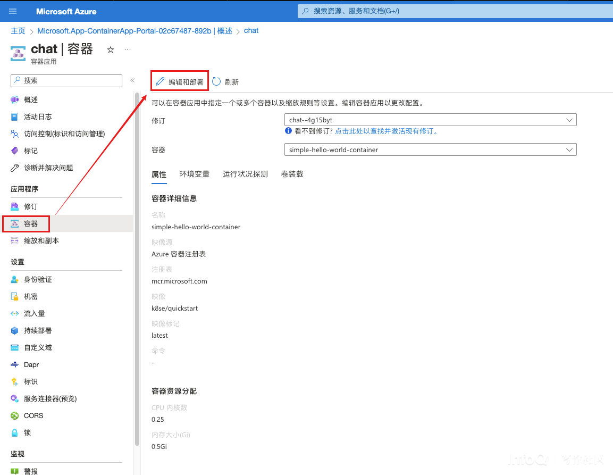This screenshot has height=475, width=613.
Task: Click the simple-hello-world-container name value
Action: click(x=196, y=227)
